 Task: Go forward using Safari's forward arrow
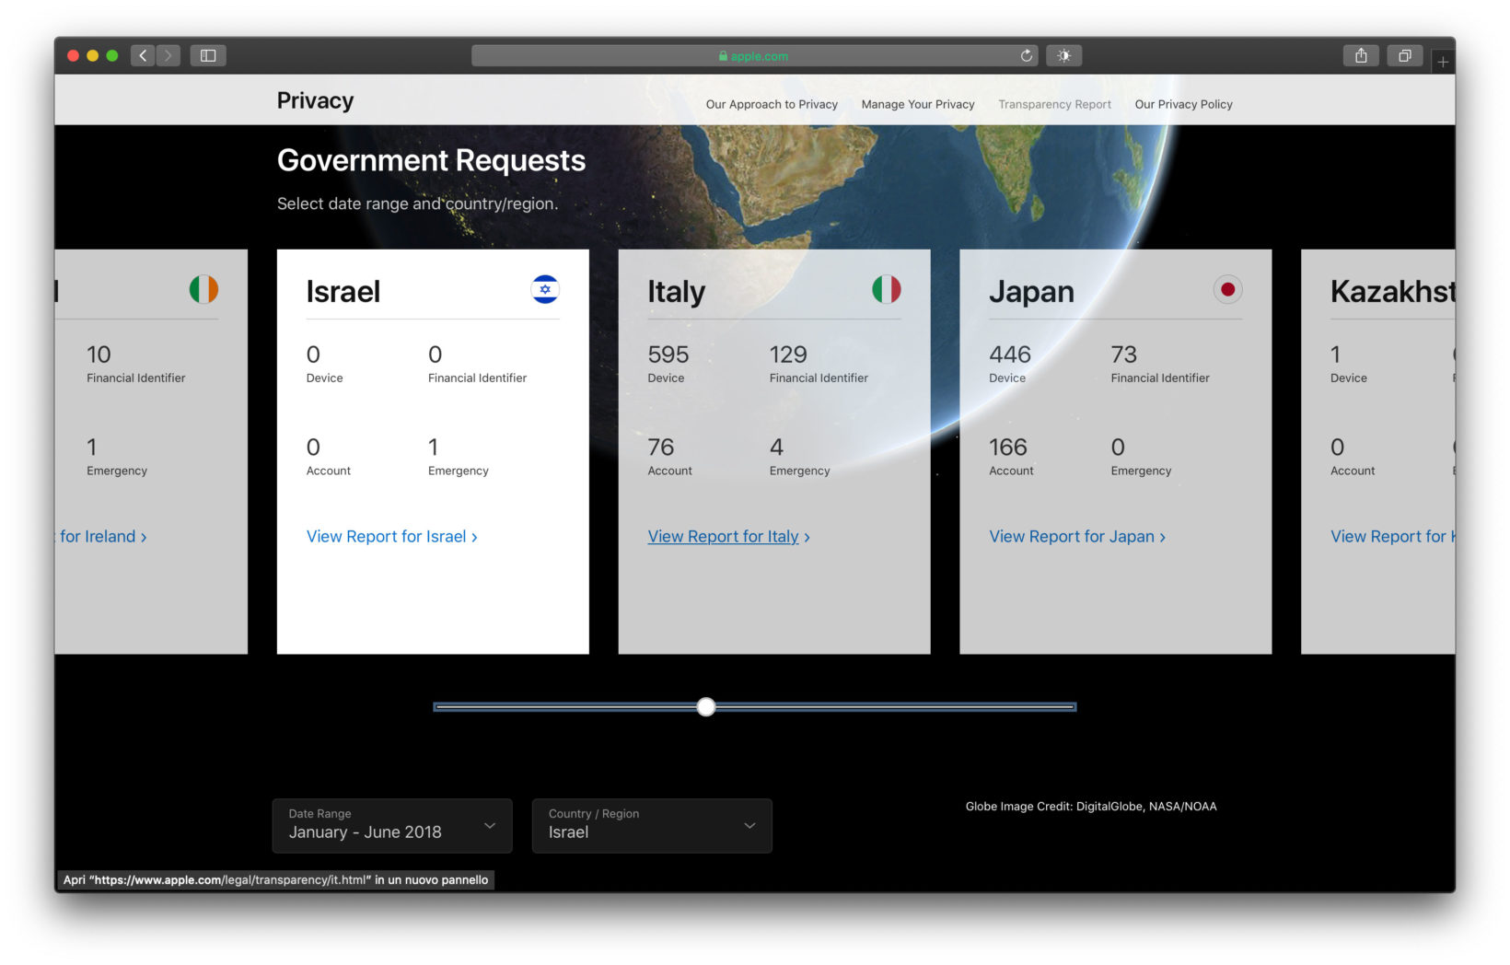[168, 56]
